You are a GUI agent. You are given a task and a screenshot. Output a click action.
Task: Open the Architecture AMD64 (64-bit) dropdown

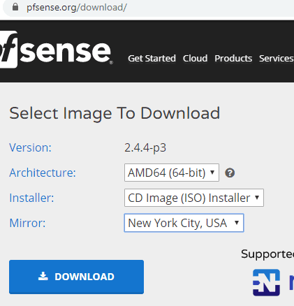click(172, 173)
